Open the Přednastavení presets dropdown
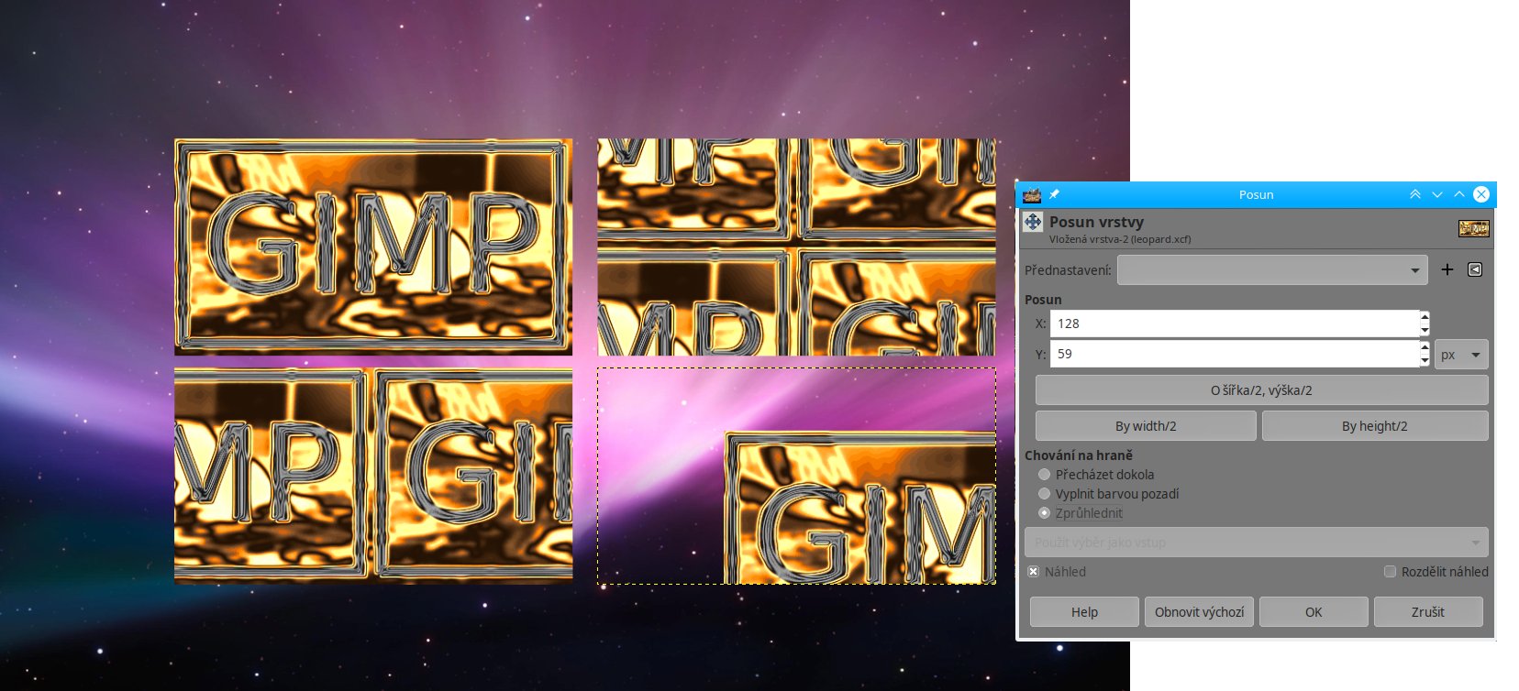Viewport: 1519px width, 691px height. [1272, 269]
